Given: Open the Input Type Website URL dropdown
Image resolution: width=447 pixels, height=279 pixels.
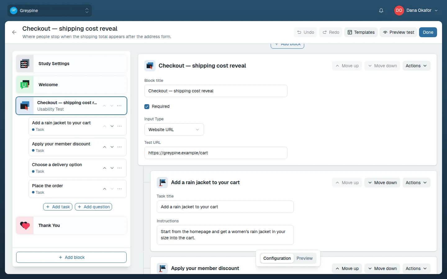Looking at the screenshot, I should (x=174, y=130).
